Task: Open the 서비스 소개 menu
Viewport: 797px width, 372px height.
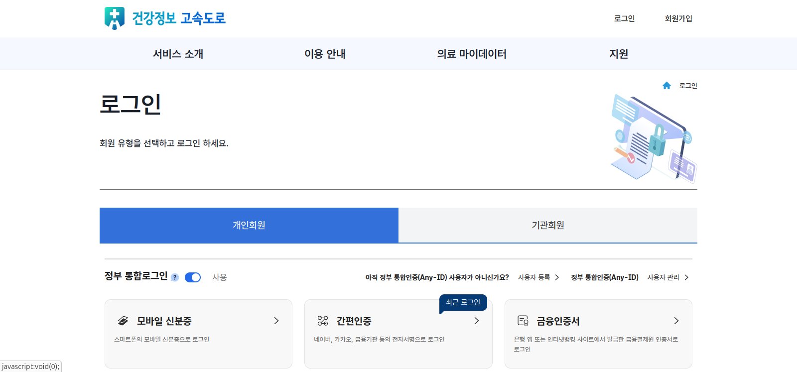Action: (x=178, y=54)
